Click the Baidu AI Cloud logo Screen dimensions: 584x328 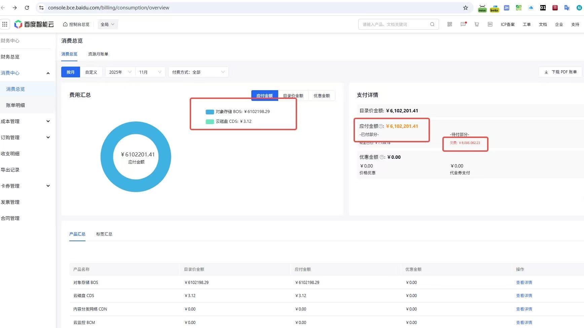tap(34, 24)
